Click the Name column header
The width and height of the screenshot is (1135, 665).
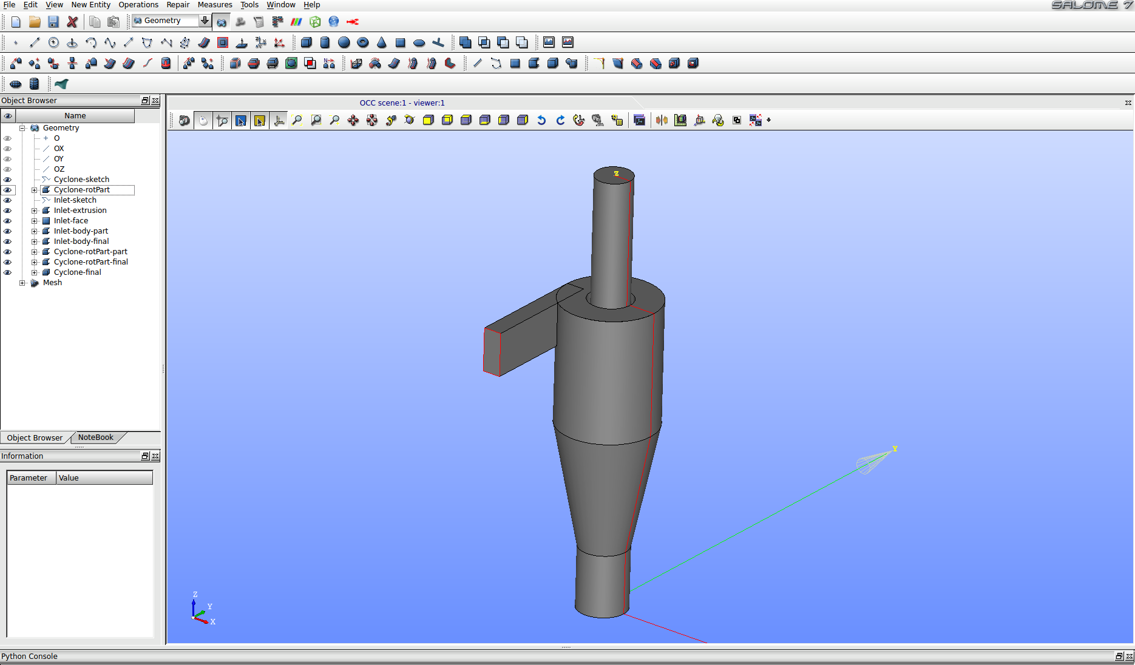75,116
